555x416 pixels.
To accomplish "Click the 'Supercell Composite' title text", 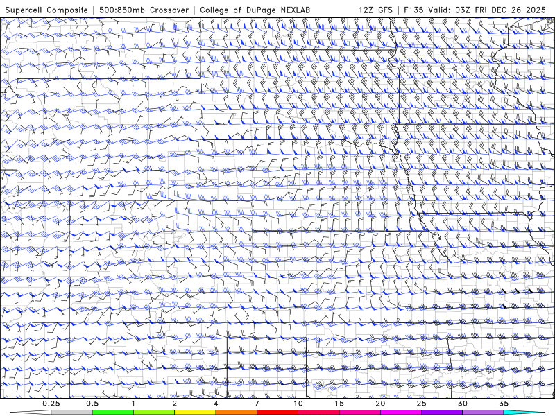I will pyautogui.click(x=46, y=10).
